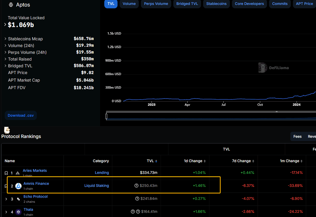The image size is (316, 217).
Task: Toggle the TVL chart series
Action: click(111, 4)
